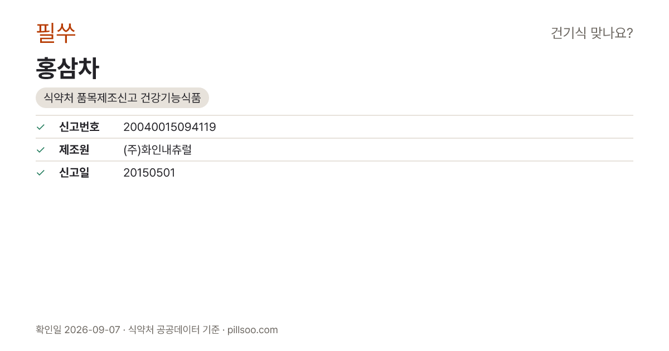Click the 필쑤 logo
This screenshot has height=351, width=669.
(x=56, y=33)
